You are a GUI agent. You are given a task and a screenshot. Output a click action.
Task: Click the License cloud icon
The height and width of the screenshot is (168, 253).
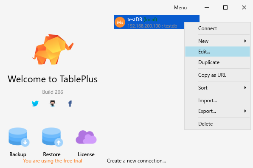pyautogui.click(x=86, y=137)
